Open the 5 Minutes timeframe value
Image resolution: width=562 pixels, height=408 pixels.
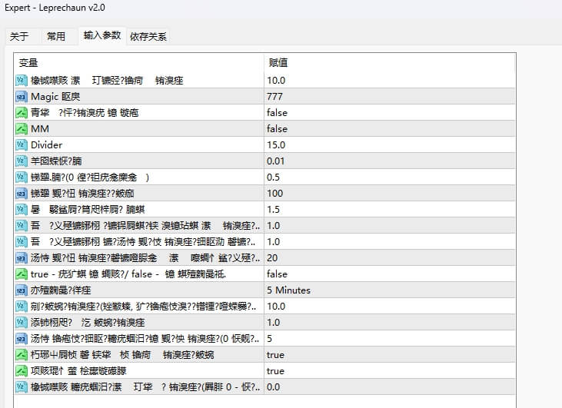pyautogui.click(x=390, y=290)
